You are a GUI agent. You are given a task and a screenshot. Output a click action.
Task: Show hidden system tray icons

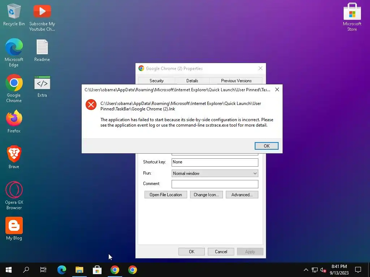click(x=306, y=270)
